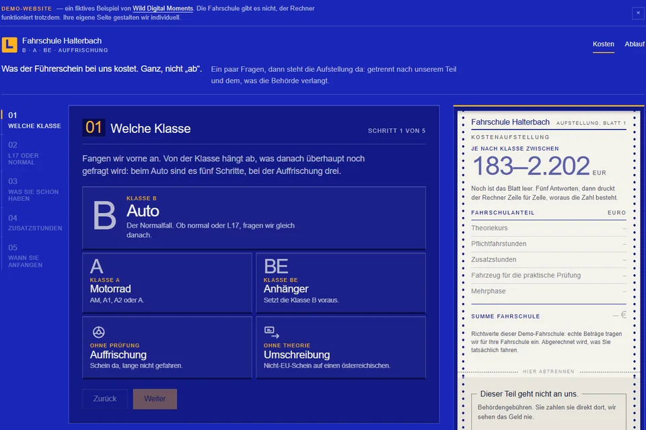
Task: Click the Weiter button
Action: tap(155, 398)
